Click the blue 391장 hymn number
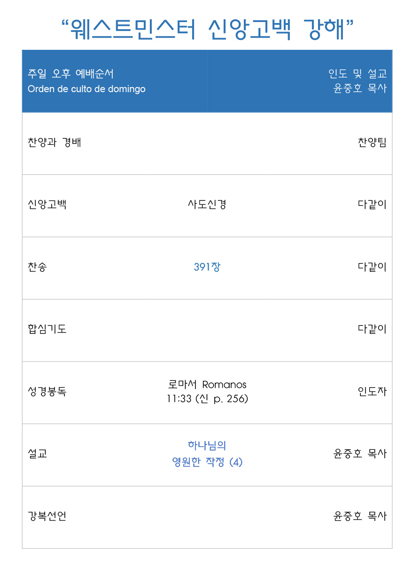412x583 pixels. [x=207, y=267]
